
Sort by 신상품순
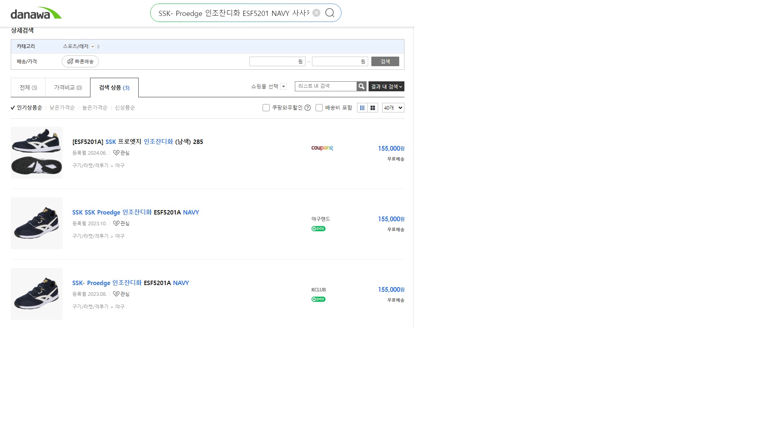(x=125, y=108)
